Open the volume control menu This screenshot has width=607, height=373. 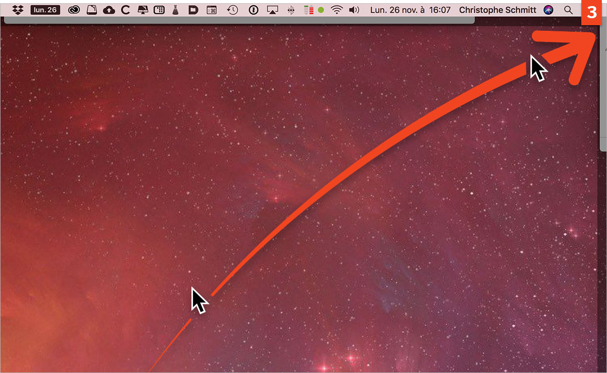[354, 10]
